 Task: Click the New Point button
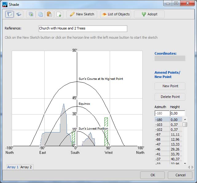click(170, 86)
